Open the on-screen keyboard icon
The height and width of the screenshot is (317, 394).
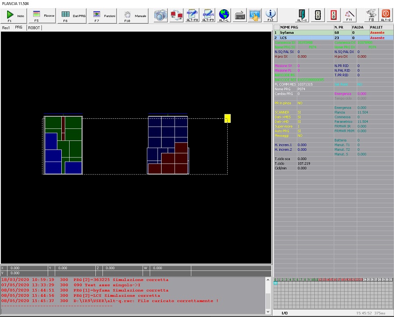pyautogui.click(x=239, y=15)
